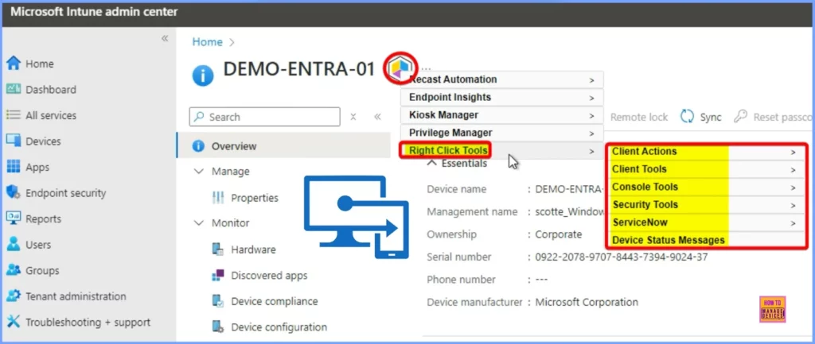
Task: Click the Properties bars icon
Action: pos(218,198)
